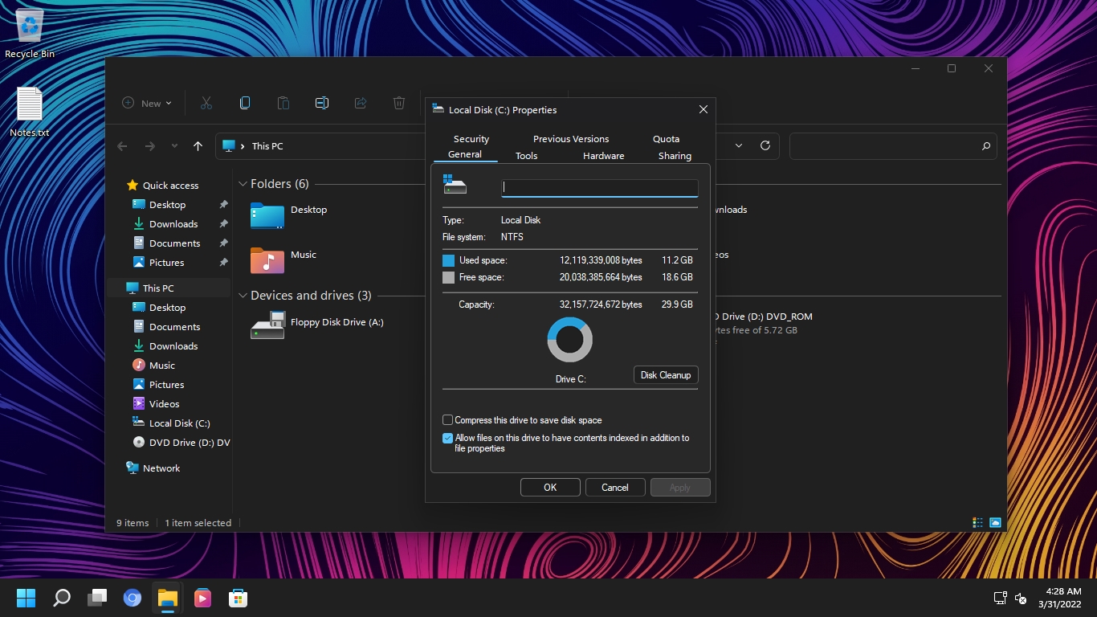
Task: Select the Cut icon in the toolbar
Action: pos(206,103)
